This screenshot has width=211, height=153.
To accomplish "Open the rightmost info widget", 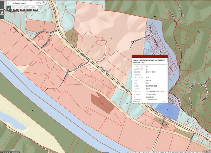I will [36, 9].
